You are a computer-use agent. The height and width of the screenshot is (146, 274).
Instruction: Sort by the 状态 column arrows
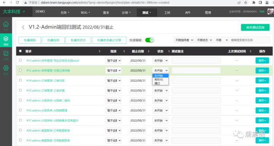click(x=169, y=51)
